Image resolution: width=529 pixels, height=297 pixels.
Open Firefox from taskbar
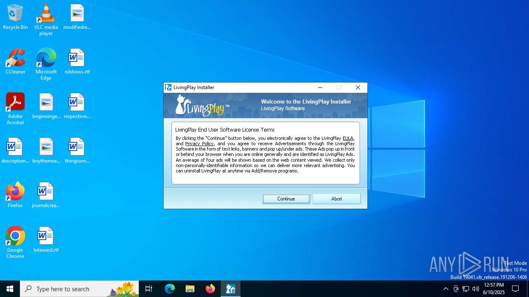210,289
